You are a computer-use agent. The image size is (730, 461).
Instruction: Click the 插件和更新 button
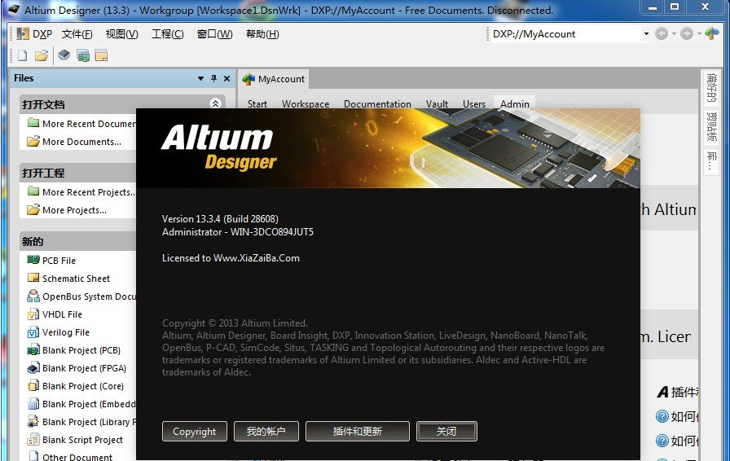[x=358, y=431]
